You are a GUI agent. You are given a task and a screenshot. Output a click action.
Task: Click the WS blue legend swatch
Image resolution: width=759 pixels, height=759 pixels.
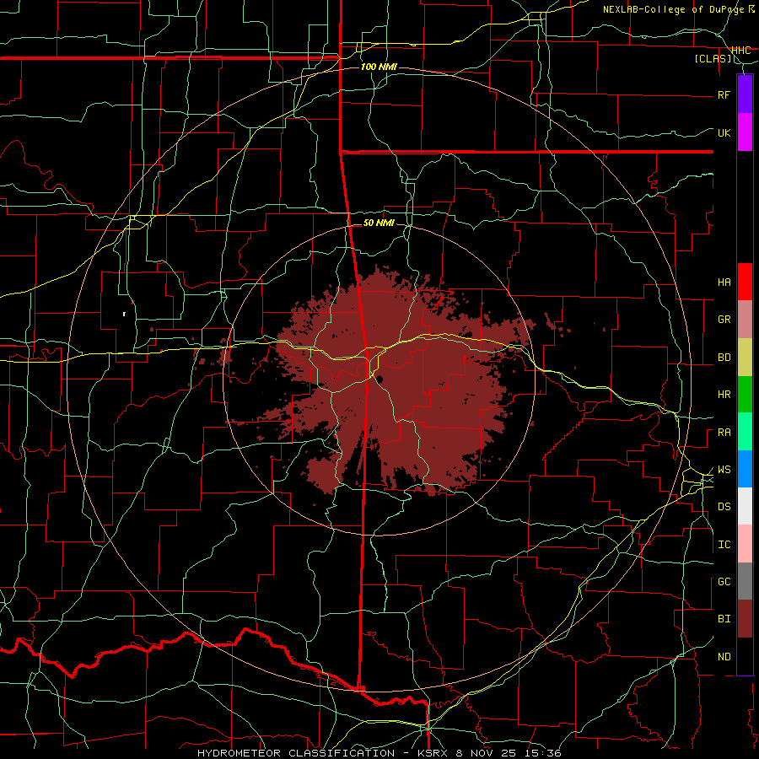pos(745,469)
